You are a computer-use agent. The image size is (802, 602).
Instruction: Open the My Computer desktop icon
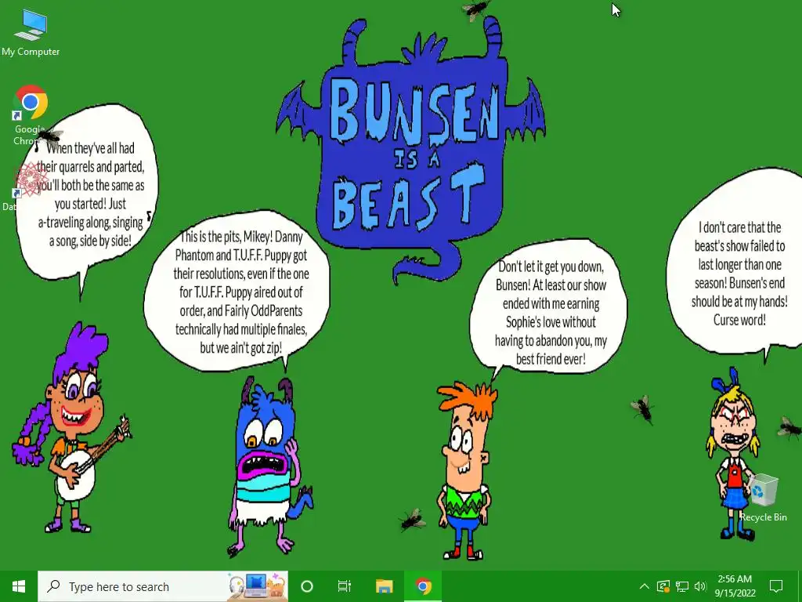click(31, 31)
